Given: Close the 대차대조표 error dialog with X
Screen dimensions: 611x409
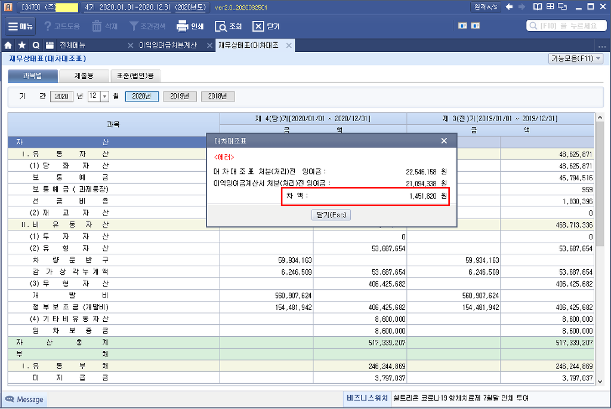Looking at the screenshot, I should coord(444,141).
